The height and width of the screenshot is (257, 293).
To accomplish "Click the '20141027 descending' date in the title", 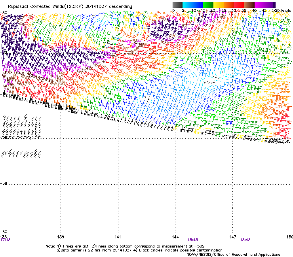I will 109,6.
